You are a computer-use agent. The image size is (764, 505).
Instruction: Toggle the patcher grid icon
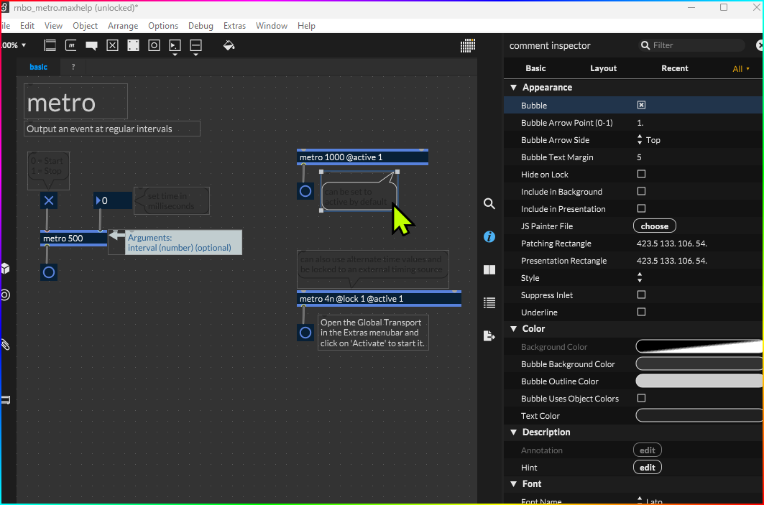pyautogui.click(x=468, y=46)
